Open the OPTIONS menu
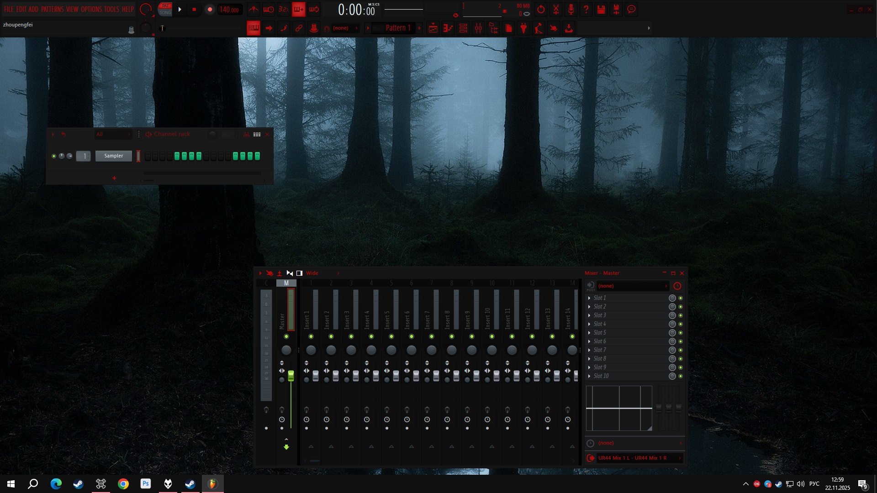877x493 pixels. [91, 9]
